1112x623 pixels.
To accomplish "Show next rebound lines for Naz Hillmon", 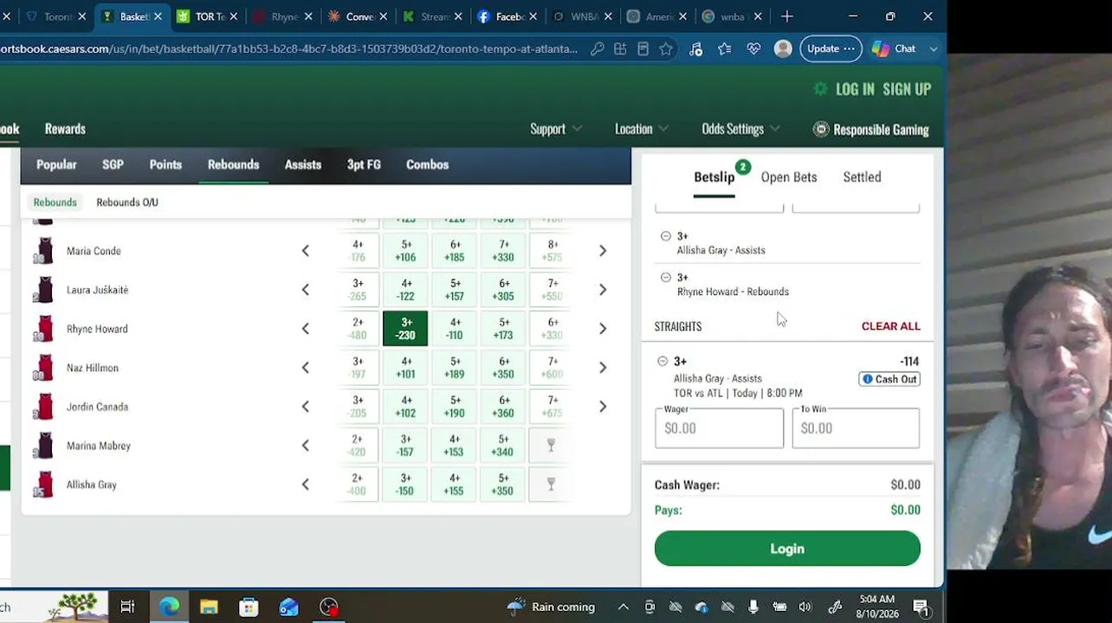I will click(x=603, y=368).
